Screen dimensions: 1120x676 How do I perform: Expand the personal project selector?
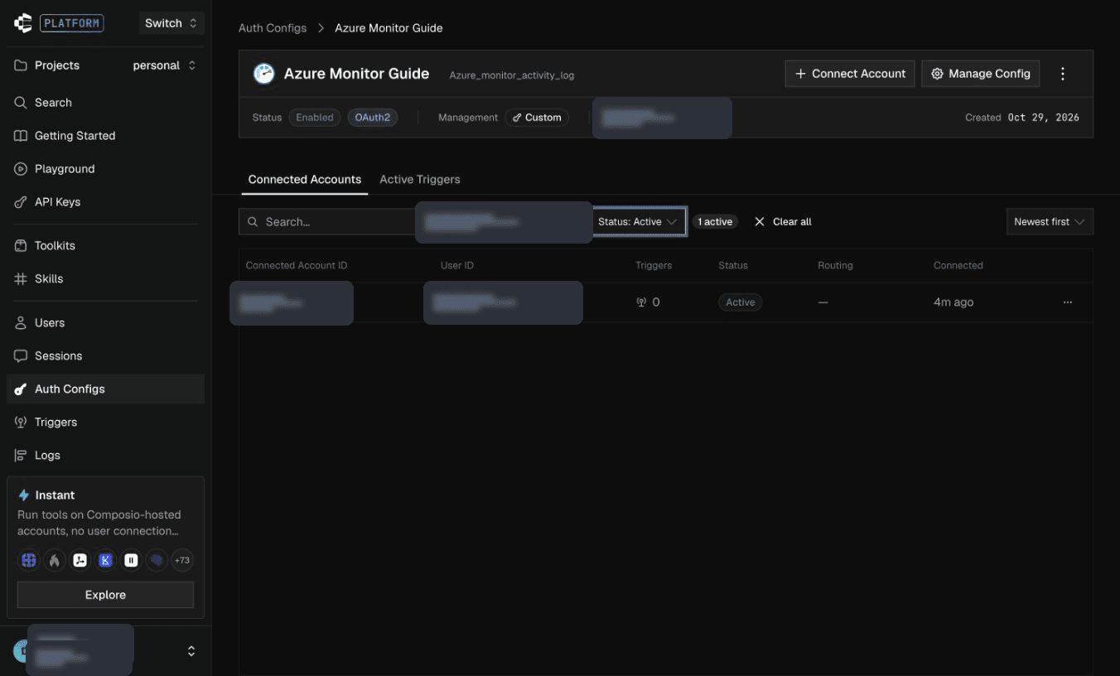click(164, 65)
